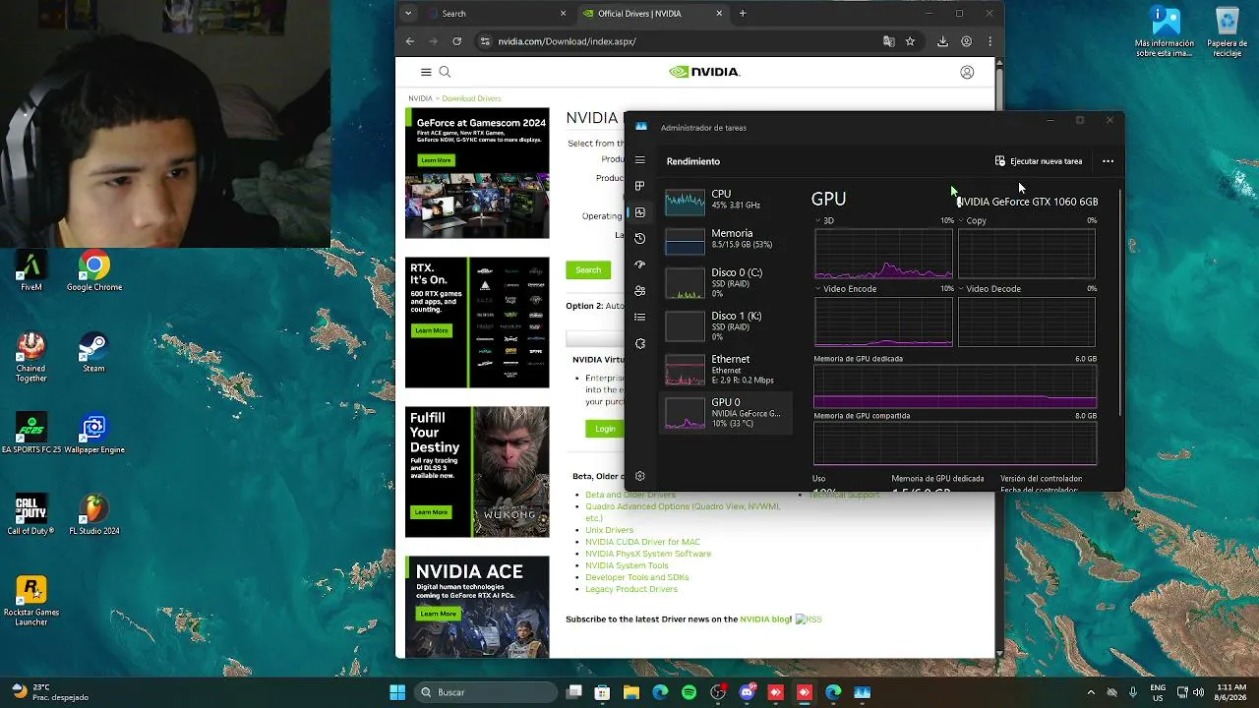Reload the NVIDIA page
Image resolution: width=1259 pixels, height=708 pixels.
pos(457,41)
